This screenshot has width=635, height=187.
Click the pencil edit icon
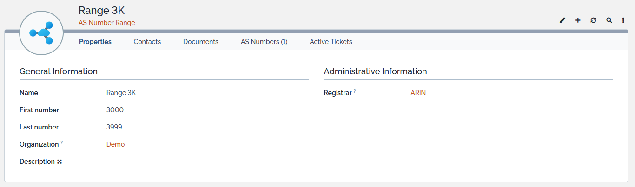(562, 20)
